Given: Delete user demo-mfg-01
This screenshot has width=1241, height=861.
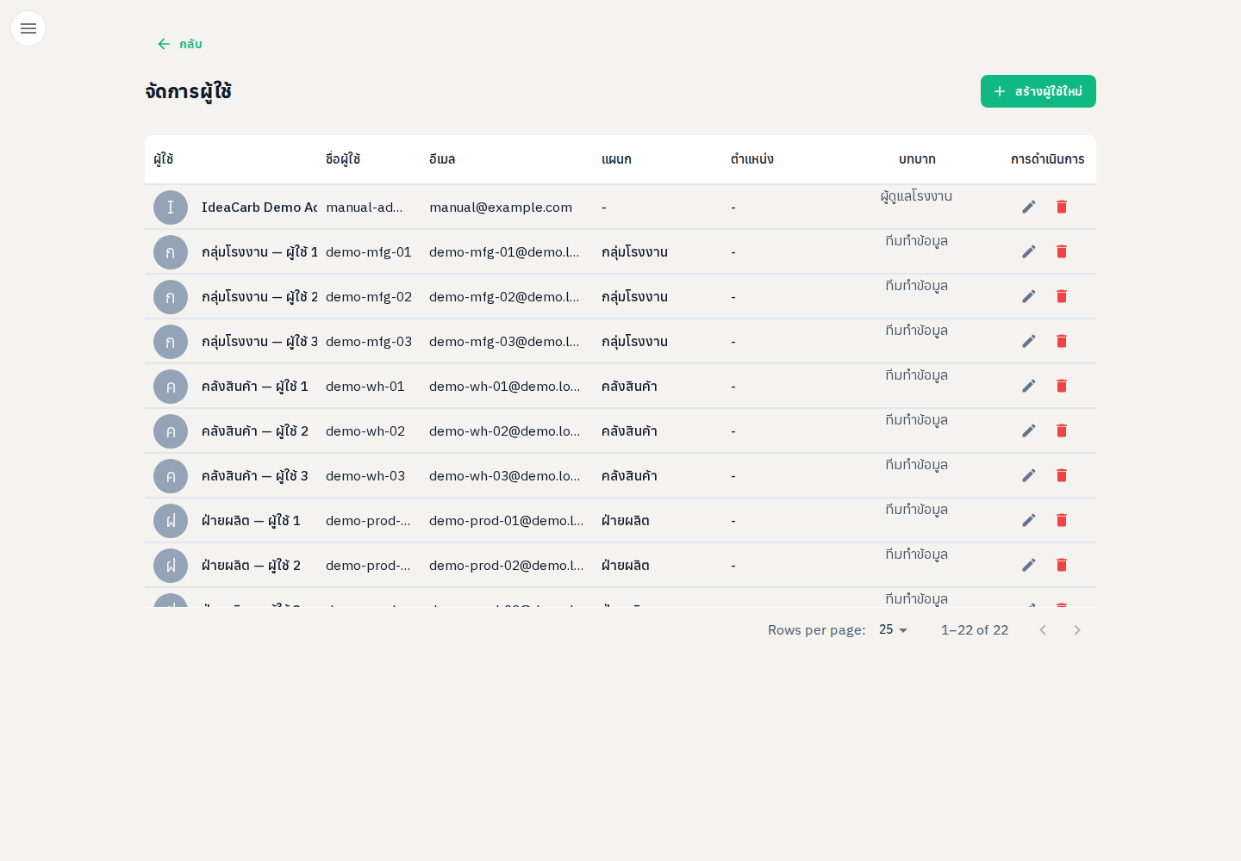Looking at the screenshot, I should tap(1062, 251).
